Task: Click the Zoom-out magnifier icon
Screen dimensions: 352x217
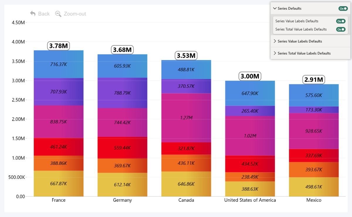Action: (x=58, y=14)
